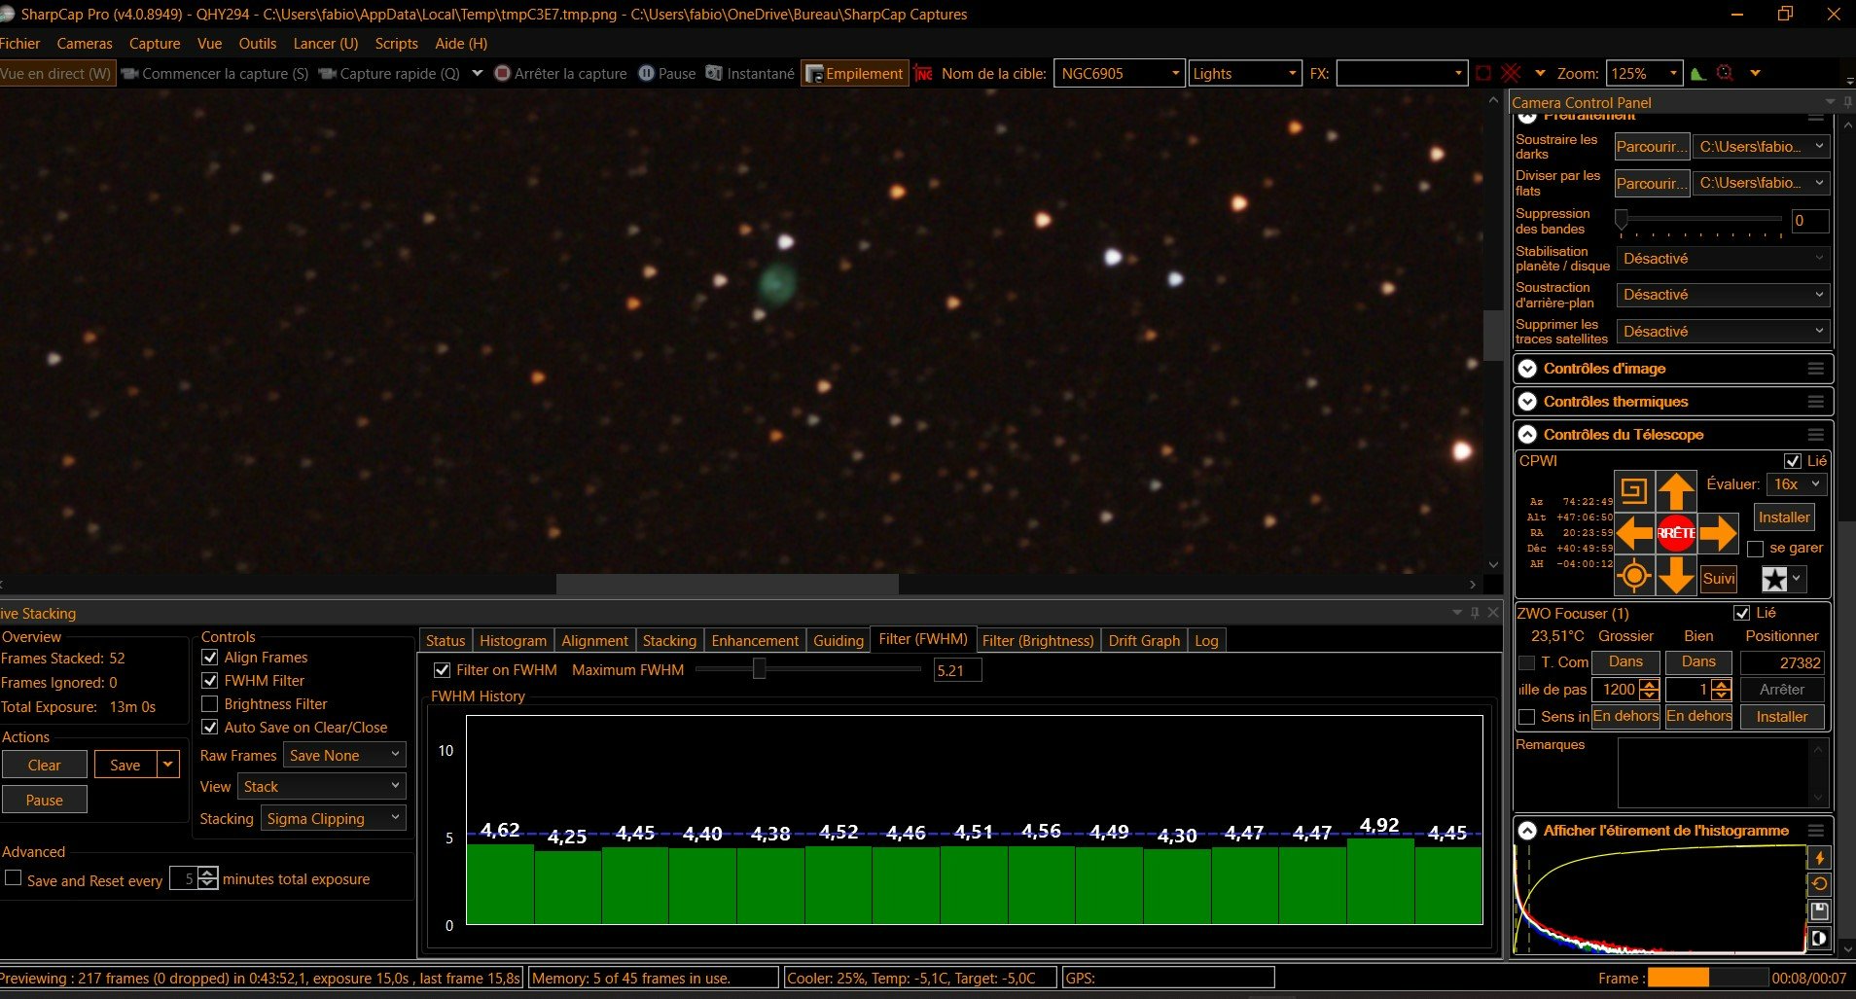
Task: Uncheck the ZWO Focuser Lié checkbox
Action: (1742, 613)
